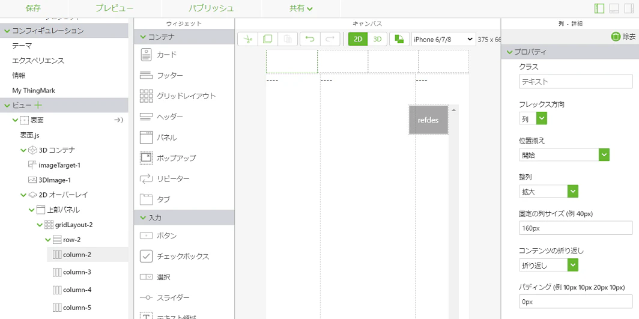This screenshot has height=319, width=639.
Task: Click パブリッシュ in the top bar
Action: [211, 8]
